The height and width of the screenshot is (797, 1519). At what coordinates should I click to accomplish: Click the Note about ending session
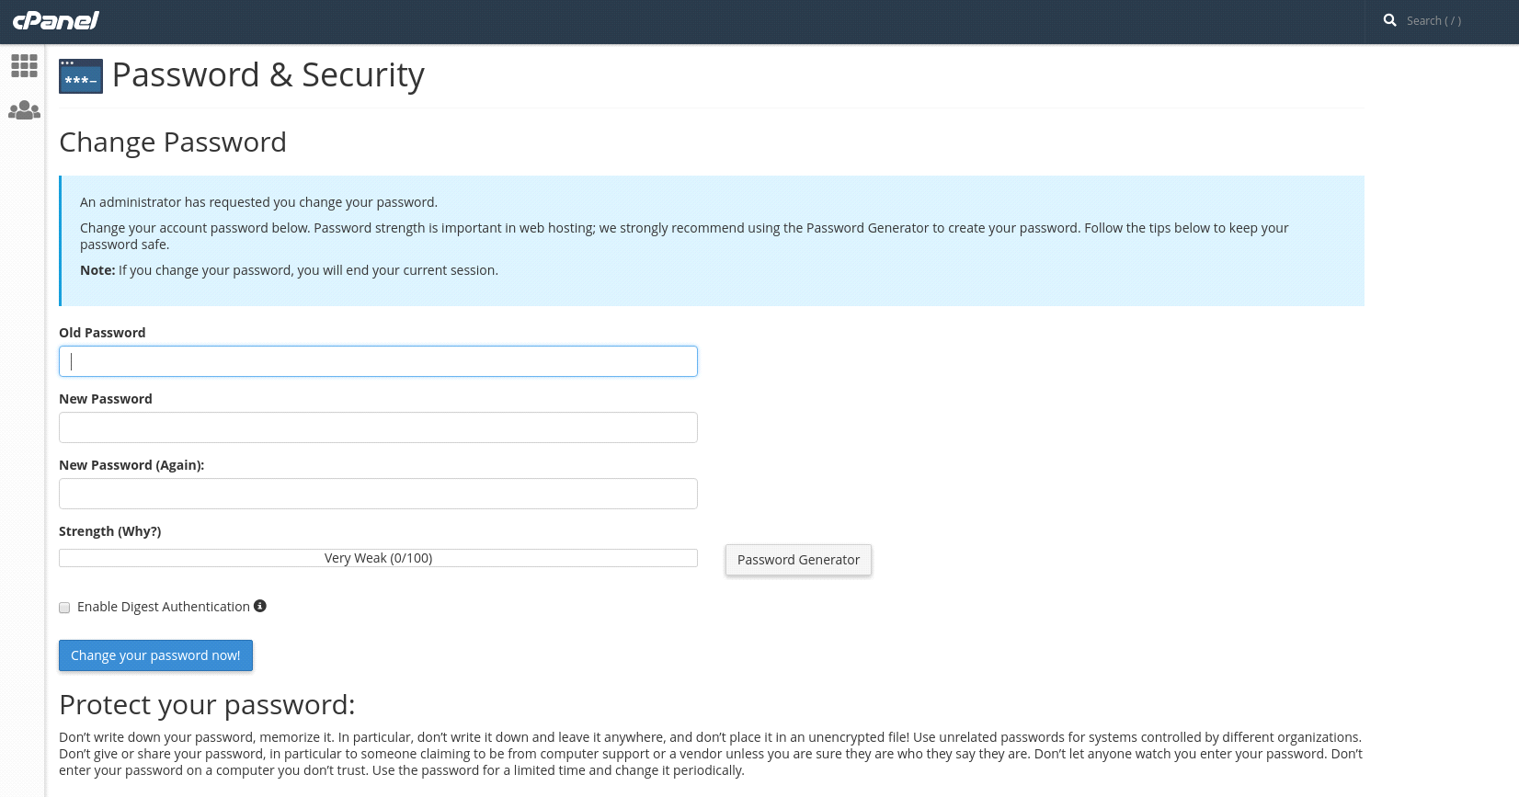[x=289, y=270]
